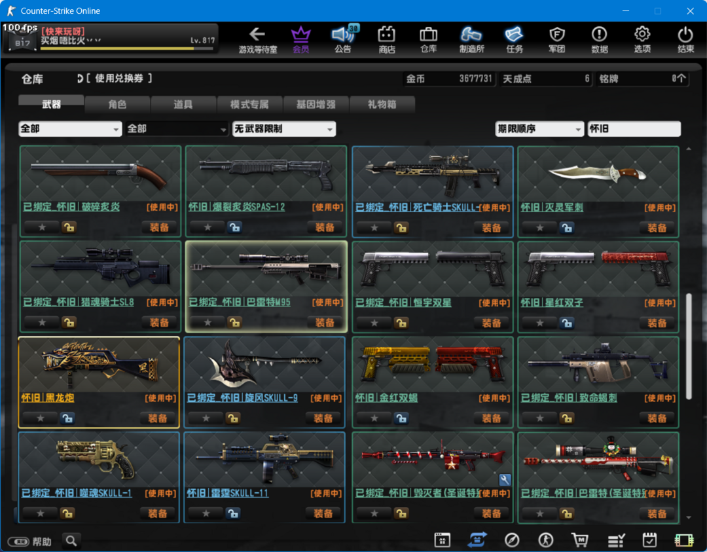Switch to the 角色 tab
707x552 pixels.
117,104
